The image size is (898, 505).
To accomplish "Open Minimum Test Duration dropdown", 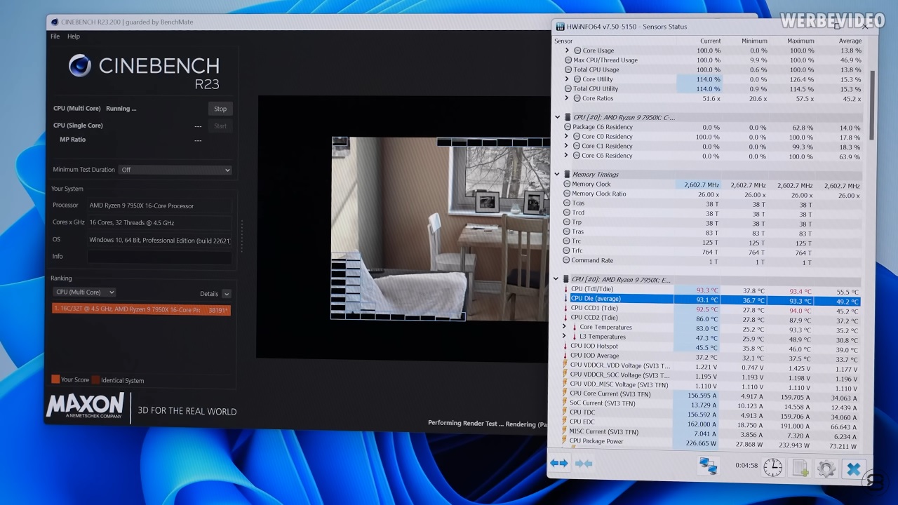I will [175, 170].
